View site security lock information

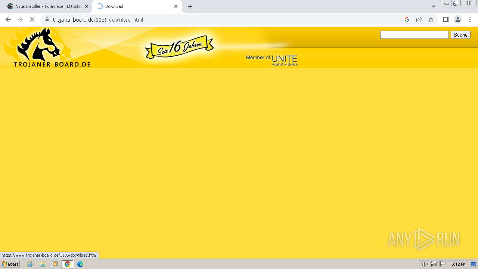click(x=47, y=19)
